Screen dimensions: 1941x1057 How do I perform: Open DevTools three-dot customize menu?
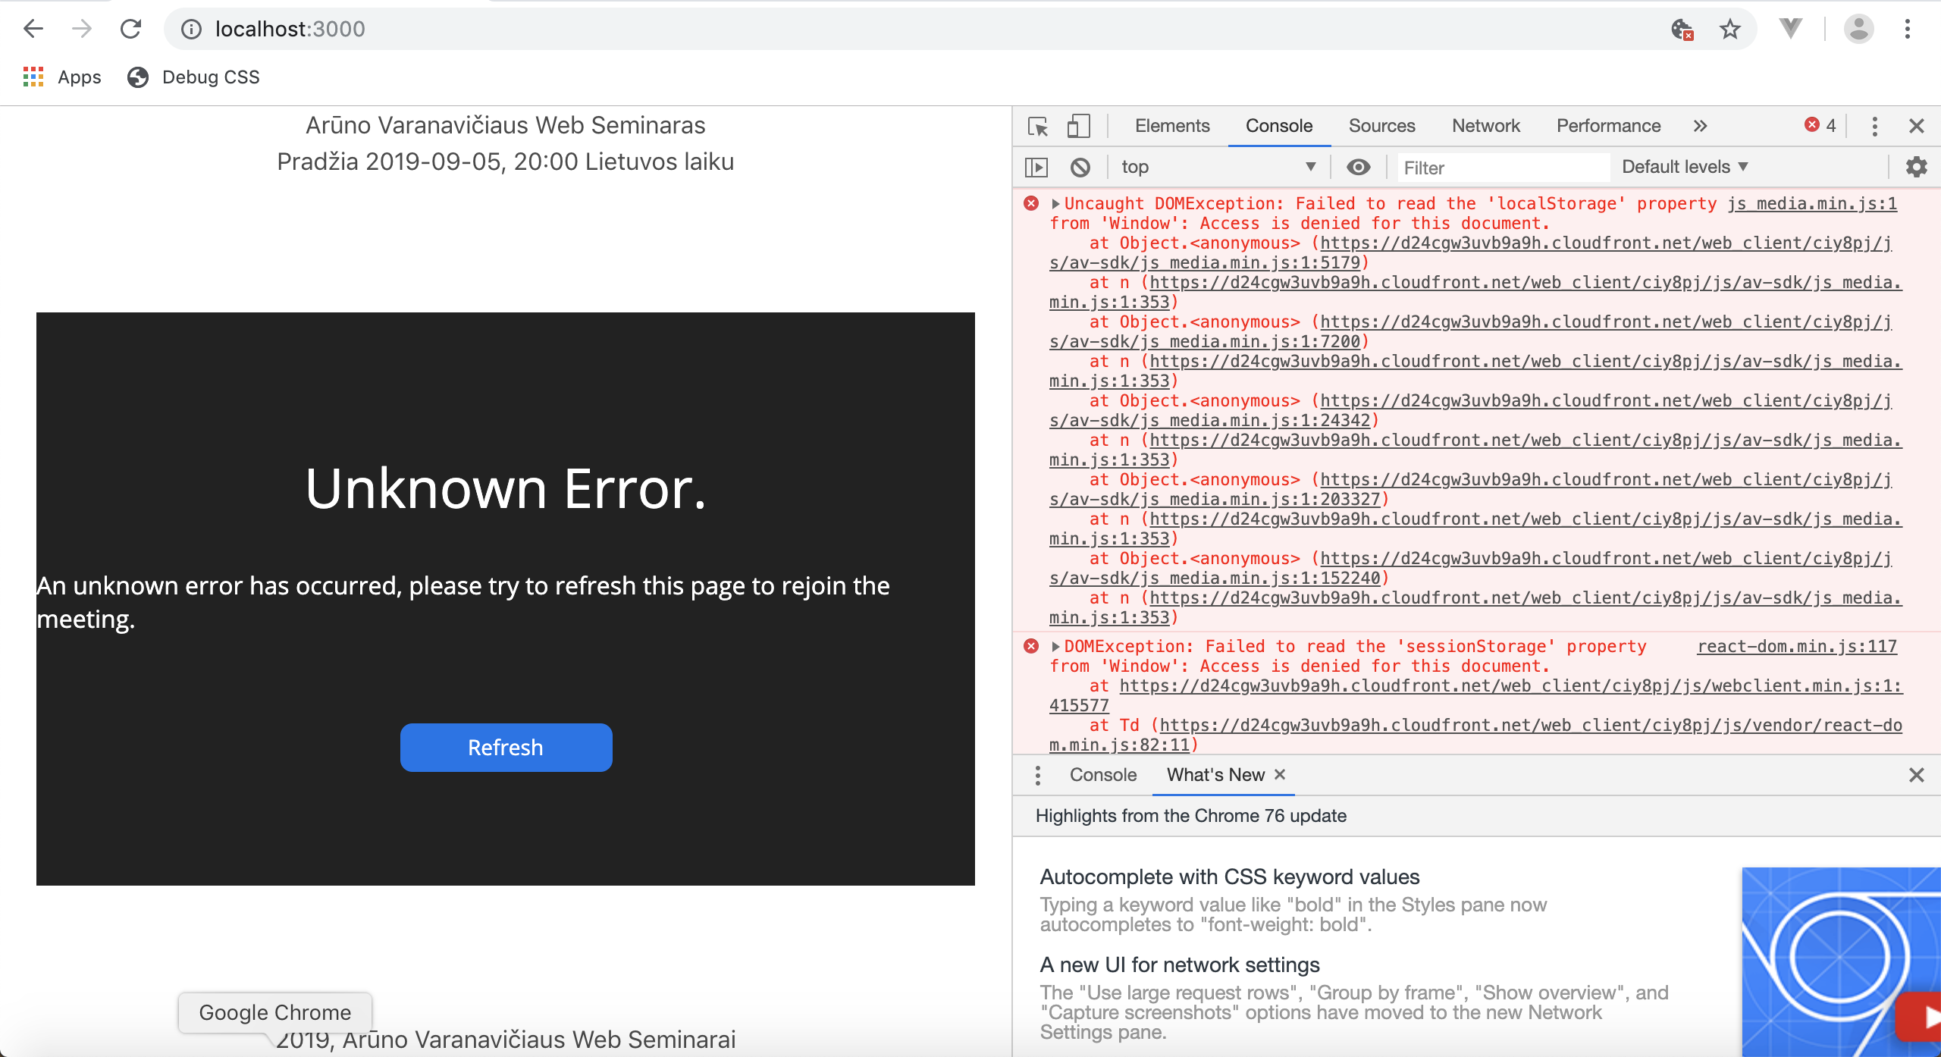tap(1874, 126)
